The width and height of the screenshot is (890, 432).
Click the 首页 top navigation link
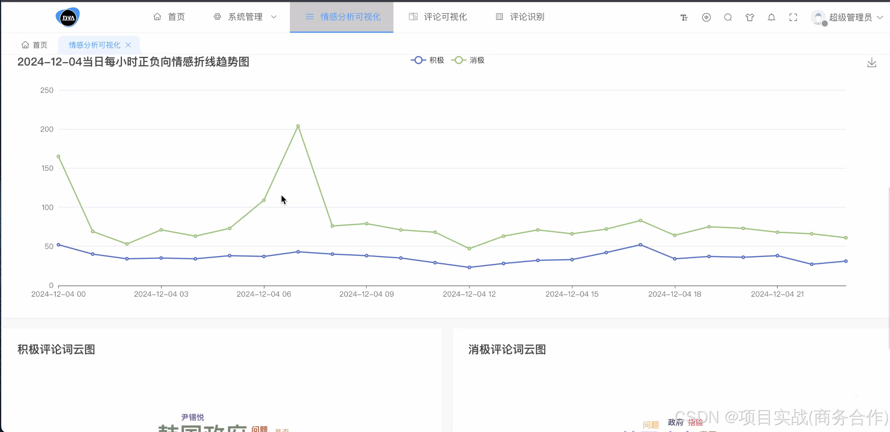coord(169,17)
